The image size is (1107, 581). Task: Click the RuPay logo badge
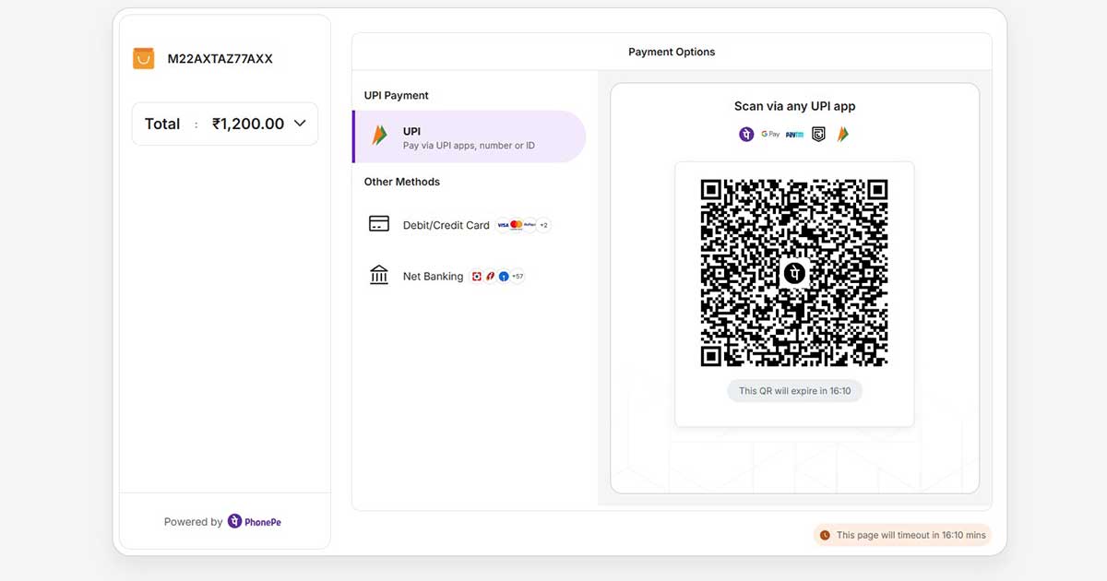[x=530, y=225]
